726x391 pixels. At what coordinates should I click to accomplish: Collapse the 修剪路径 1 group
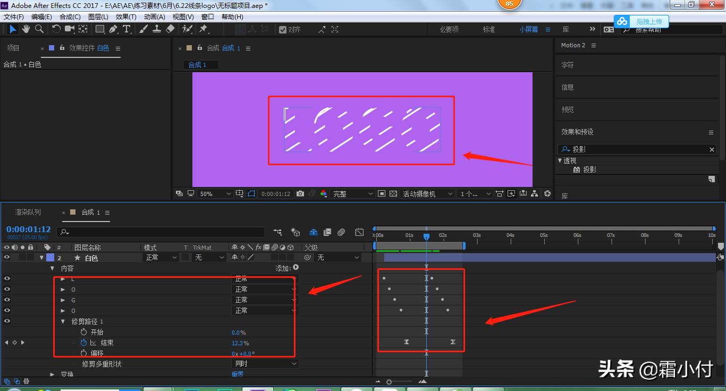[63, 321]
